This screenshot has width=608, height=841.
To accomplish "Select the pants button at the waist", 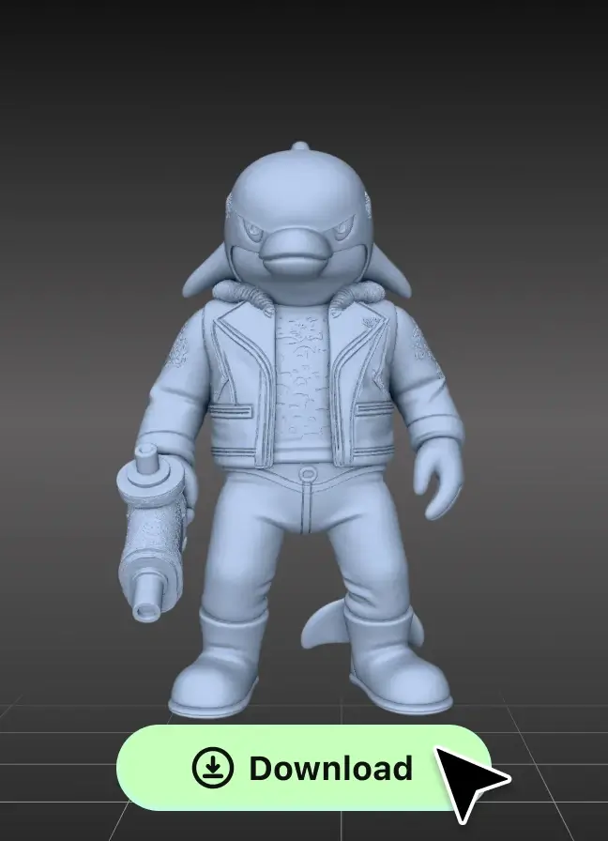I will pyautogui.click(x=306, y=474).
